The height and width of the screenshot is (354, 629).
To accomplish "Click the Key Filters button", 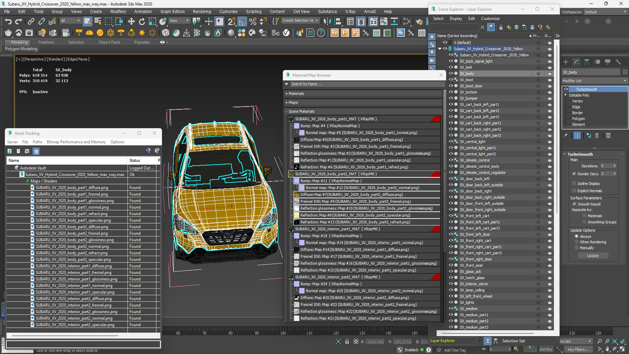I will (578, 349).
